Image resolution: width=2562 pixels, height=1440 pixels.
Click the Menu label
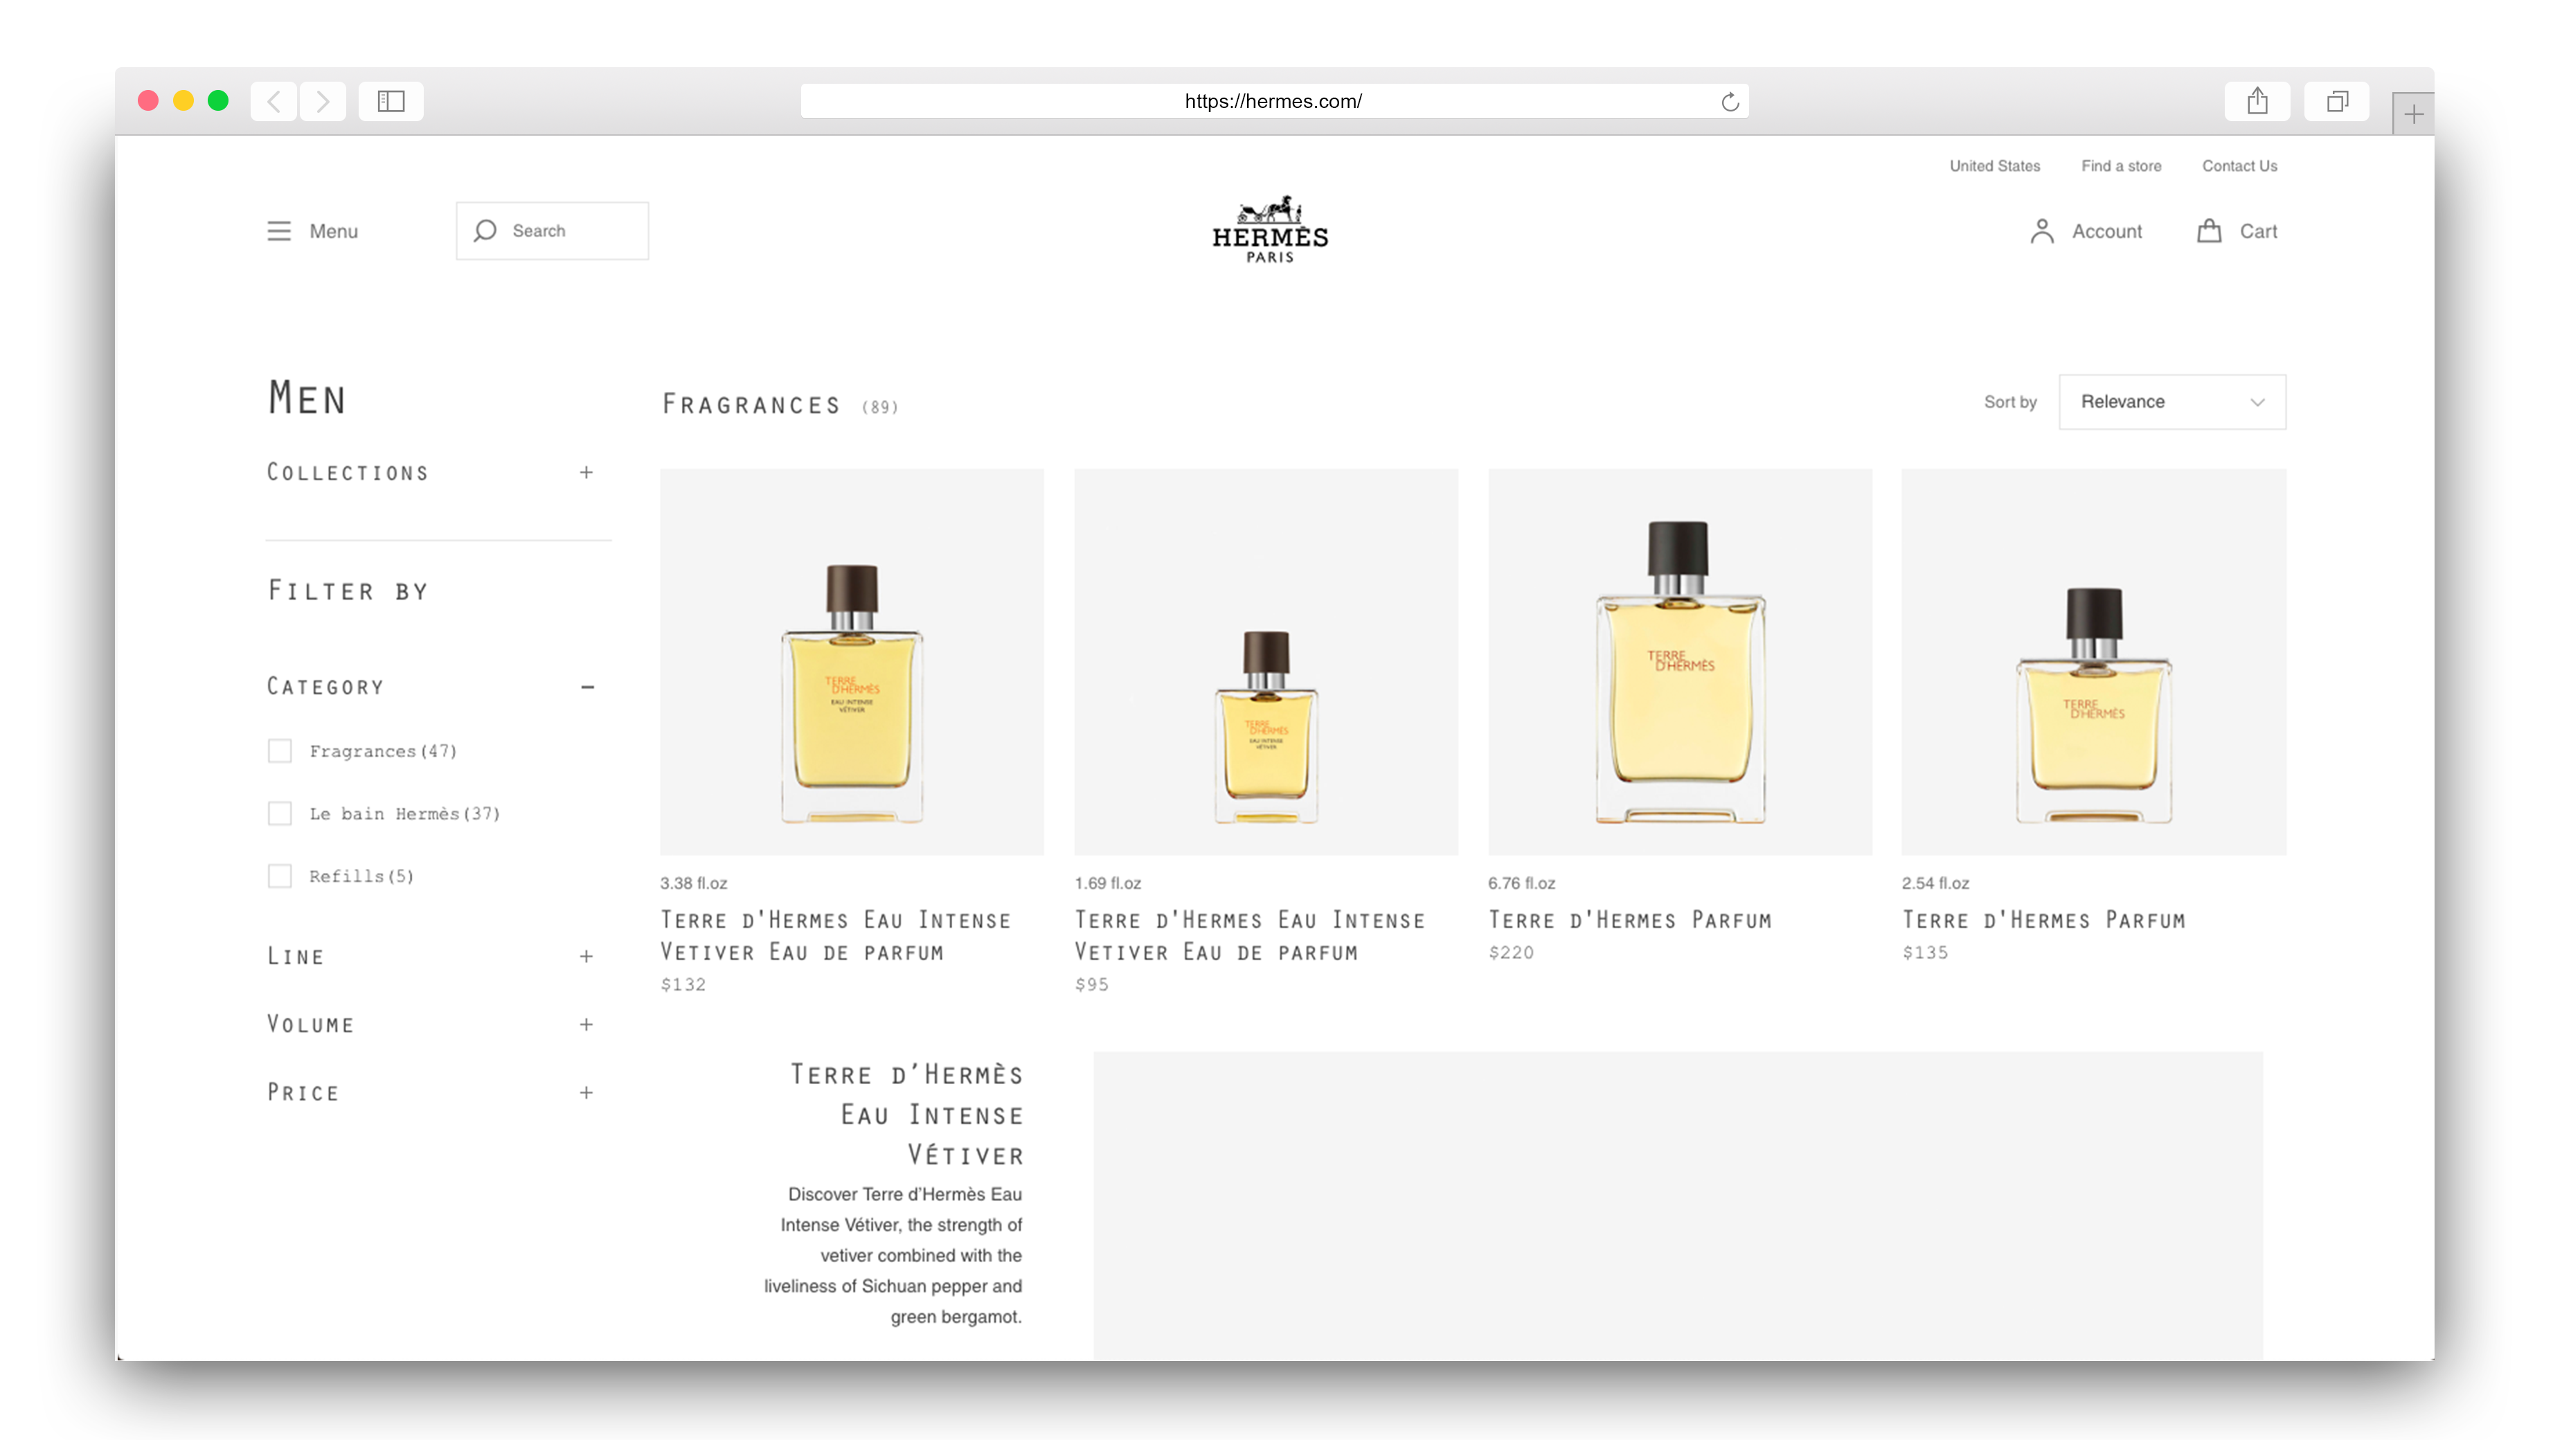pos(333,231)
